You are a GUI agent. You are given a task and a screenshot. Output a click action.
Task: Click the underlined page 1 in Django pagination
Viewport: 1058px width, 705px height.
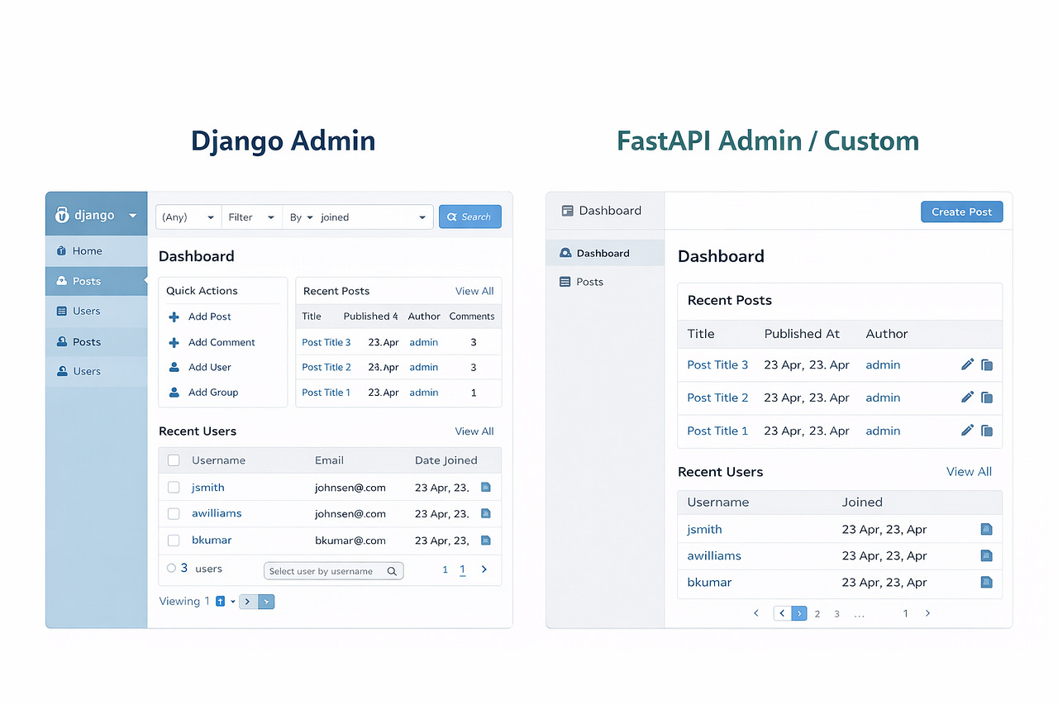pos(462,569)
